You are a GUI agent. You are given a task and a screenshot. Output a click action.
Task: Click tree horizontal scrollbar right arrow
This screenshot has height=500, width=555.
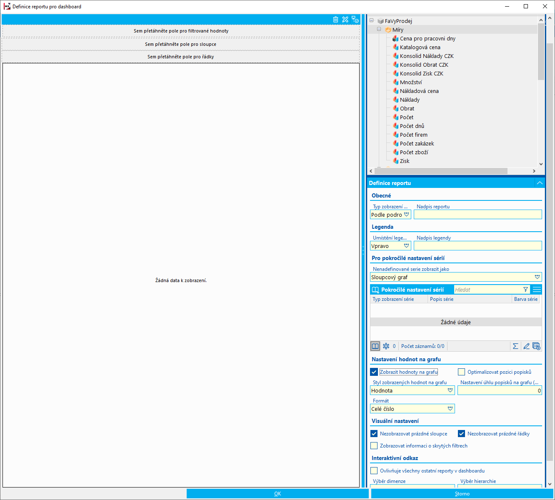[x=534, y=171]
